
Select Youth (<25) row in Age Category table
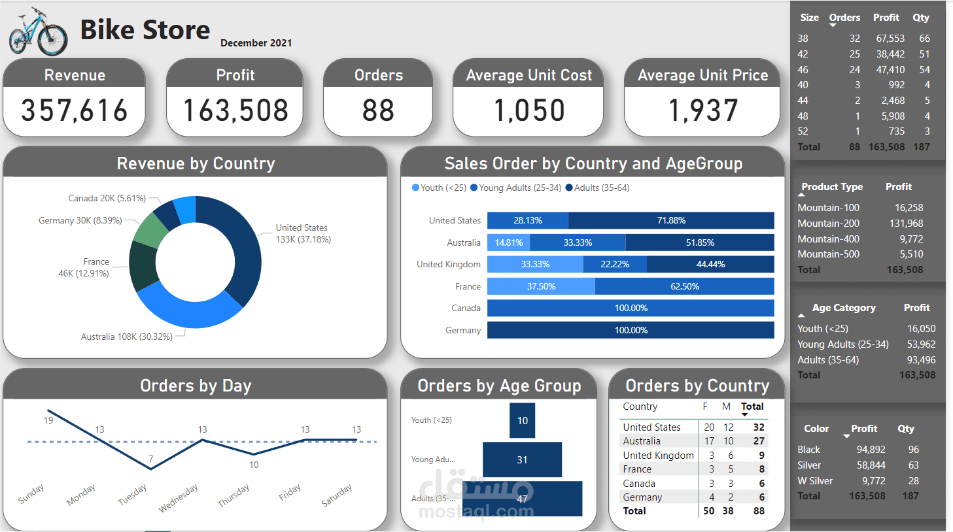pos(867,329)
